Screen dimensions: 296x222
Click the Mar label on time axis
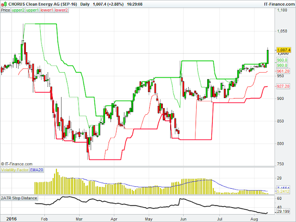point(79,219)
